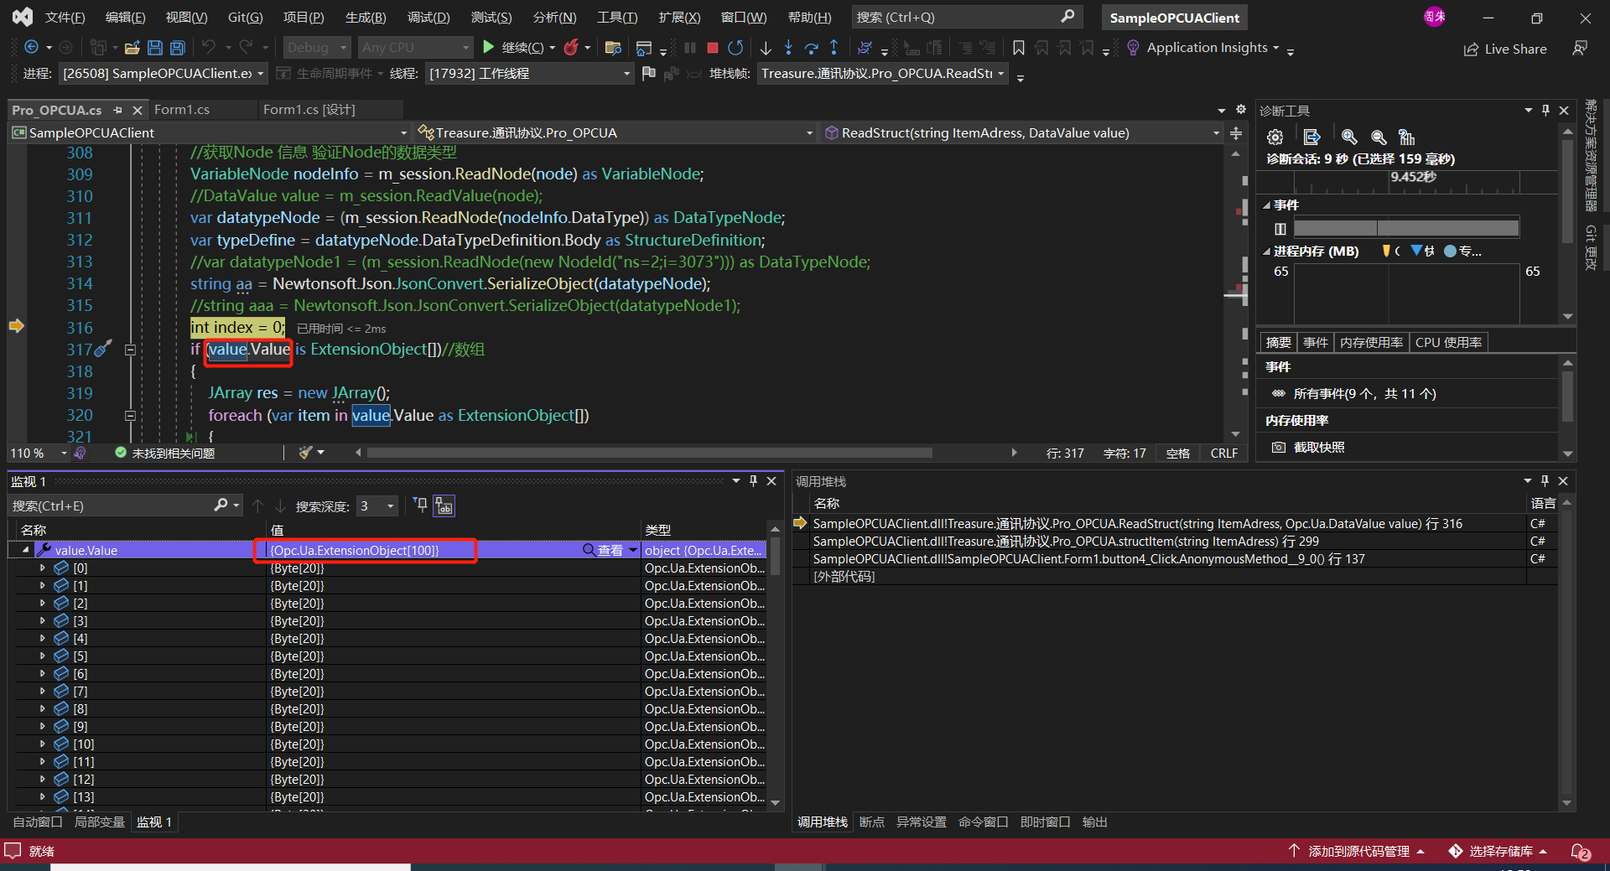Click the 查看 button in watch value row
1610x871 pixels.
pos(611,550)
